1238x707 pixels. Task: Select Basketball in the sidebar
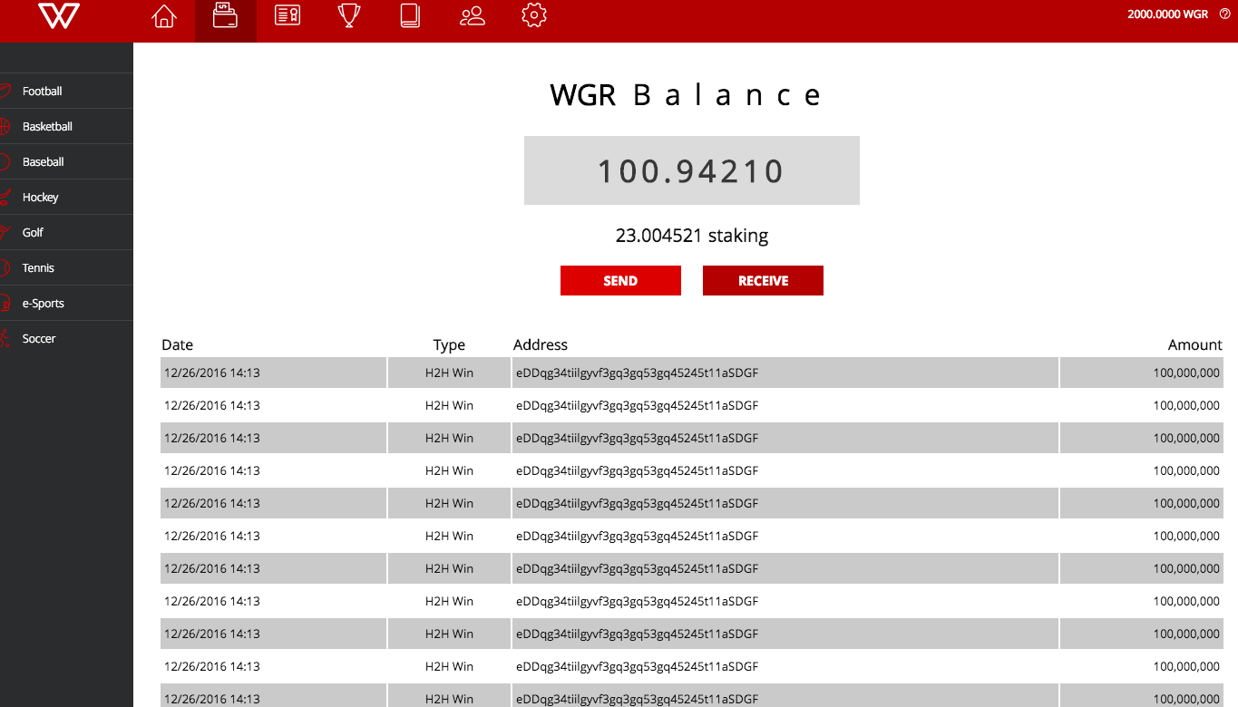(x=66, y=126)
